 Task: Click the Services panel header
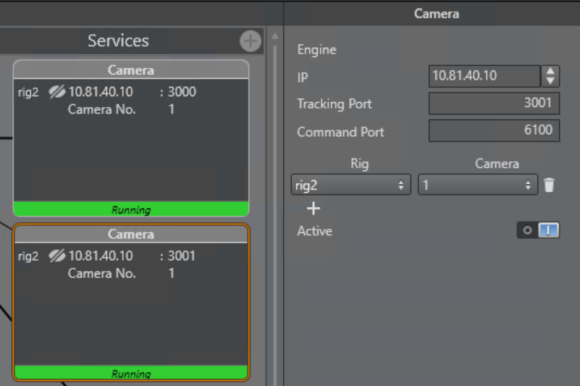point(118,41)
